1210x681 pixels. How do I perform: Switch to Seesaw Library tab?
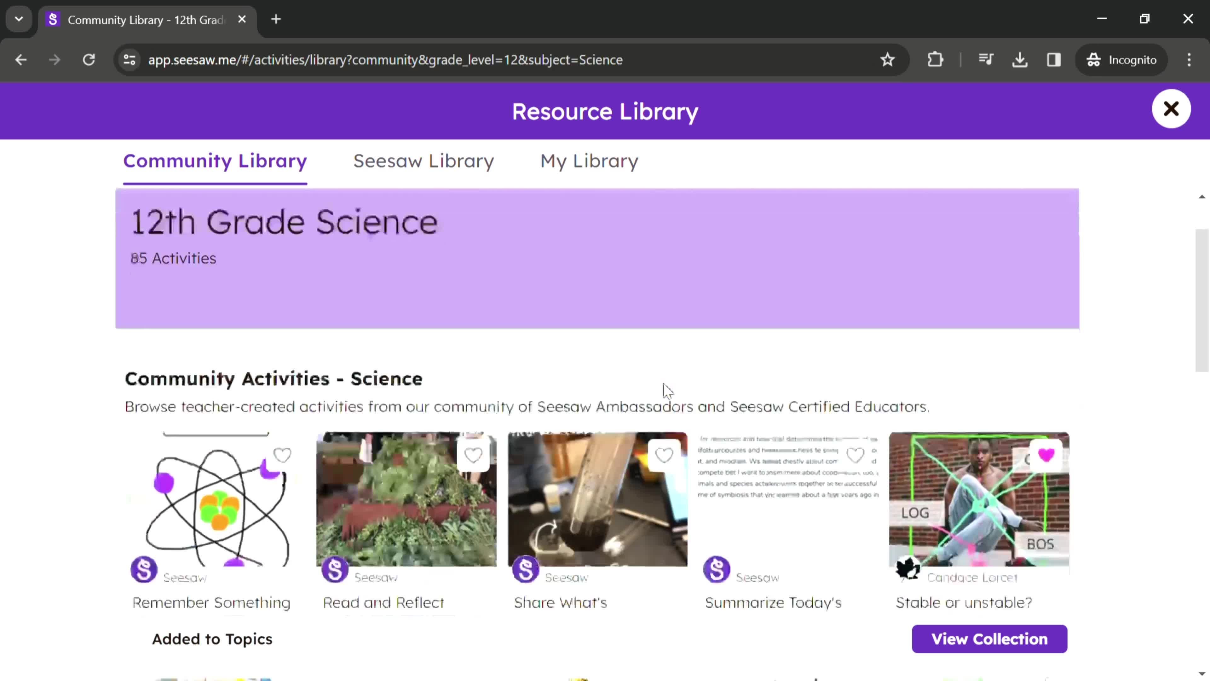(x=424, y=160)
